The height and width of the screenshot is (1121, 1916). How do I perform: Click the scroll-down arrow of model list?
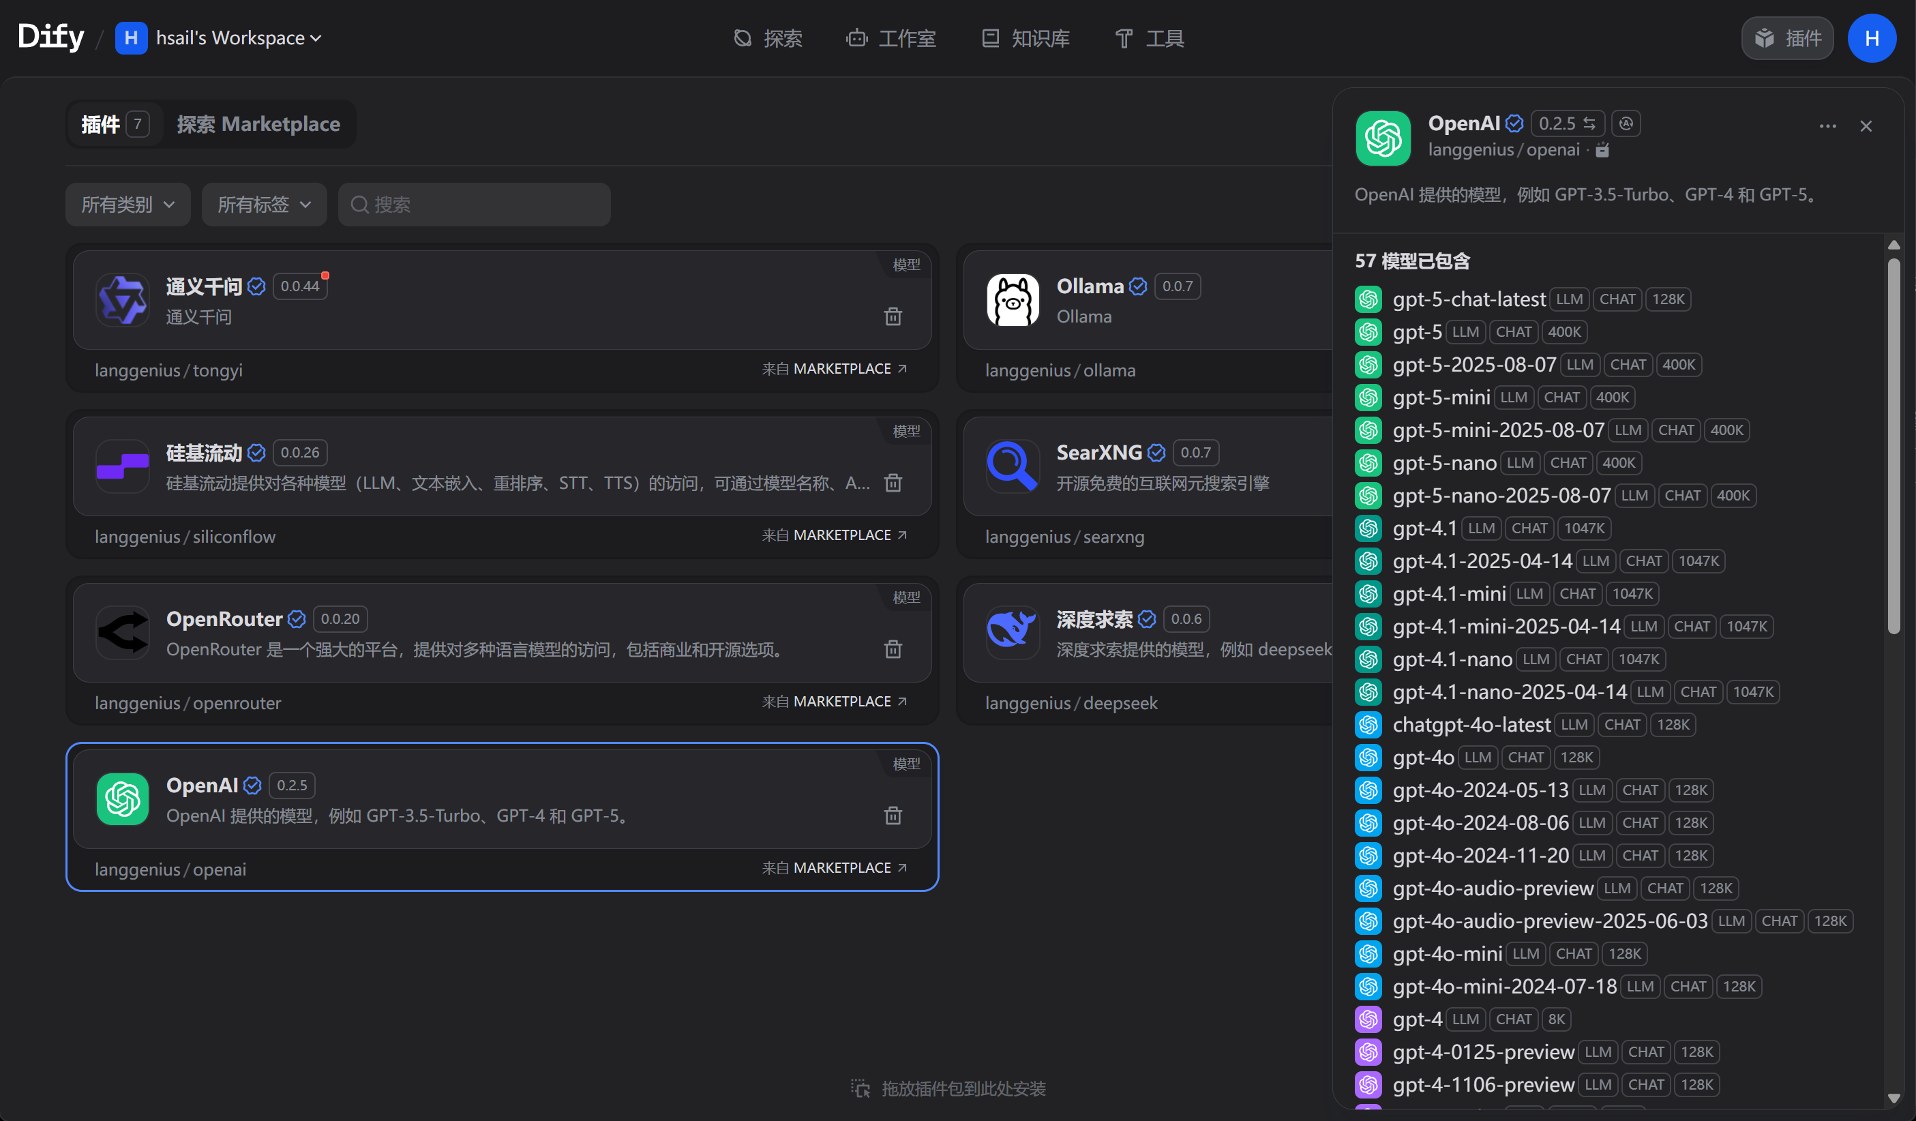pyautogui.click(x=1893, y=1098)
